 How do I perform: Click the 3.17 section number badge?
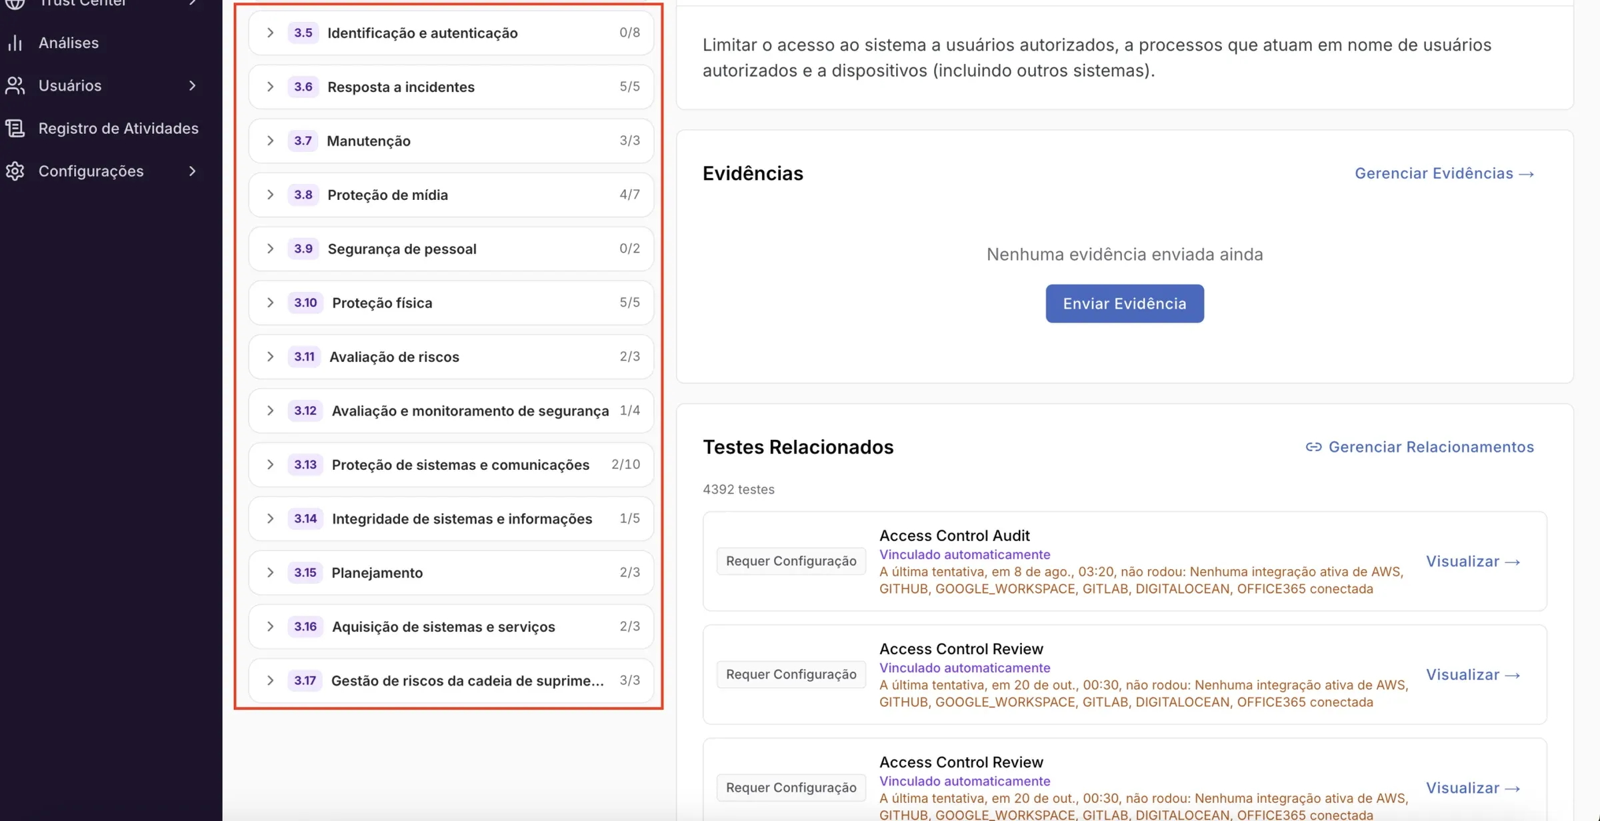305,680
